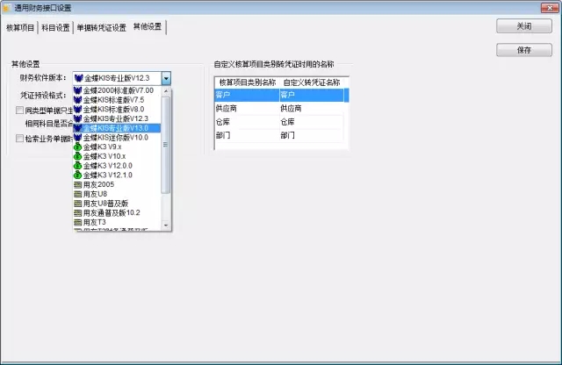The image size is (562, 365).
Task: Select 仓库 in 核算项目类别名称 column
Action: pyautogui.click(x=248, y=122)
